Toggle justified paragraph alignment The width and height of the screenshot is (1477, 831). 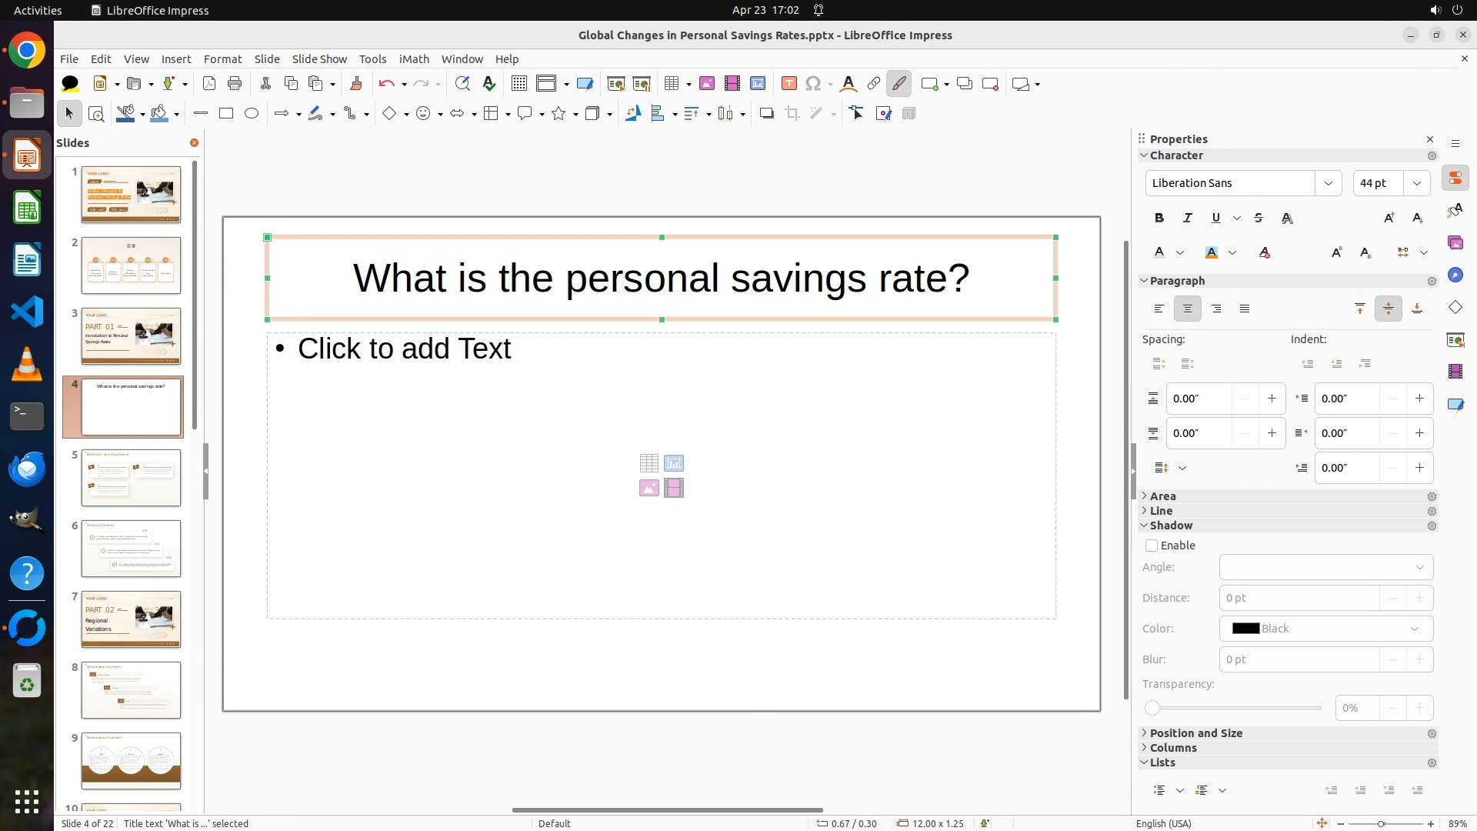1244,309
